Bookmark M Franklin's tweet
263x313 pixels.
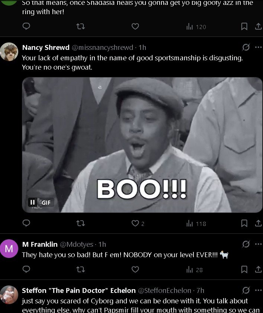244,269
